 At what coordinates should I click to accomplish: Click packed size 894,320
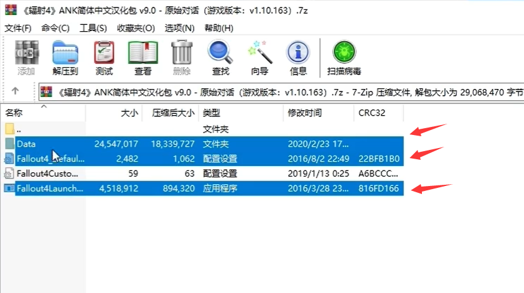point(179,188)
